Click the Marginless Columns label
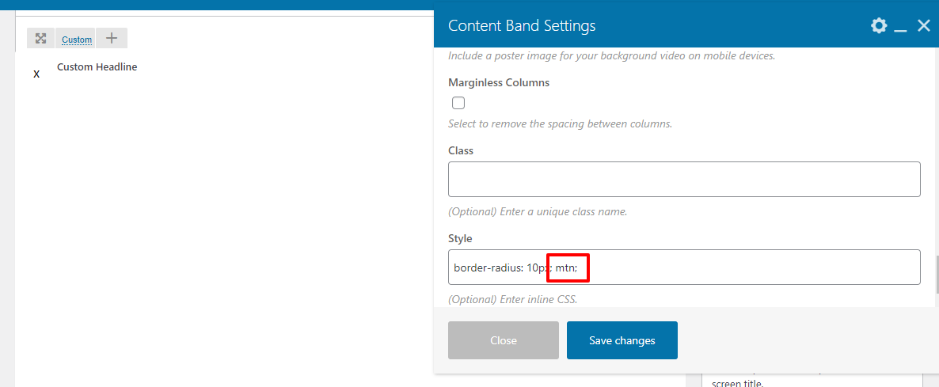 (499, 82)
